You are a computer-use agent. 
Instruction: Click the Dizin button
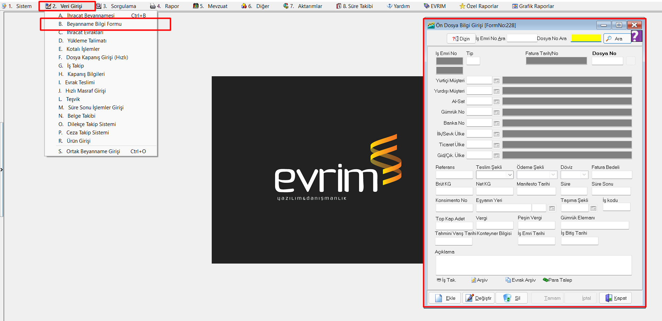coord(461,39)
